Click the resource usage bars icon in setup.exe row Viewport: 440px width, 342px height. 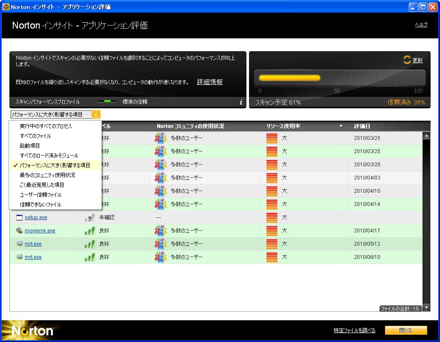click(272, 217)
